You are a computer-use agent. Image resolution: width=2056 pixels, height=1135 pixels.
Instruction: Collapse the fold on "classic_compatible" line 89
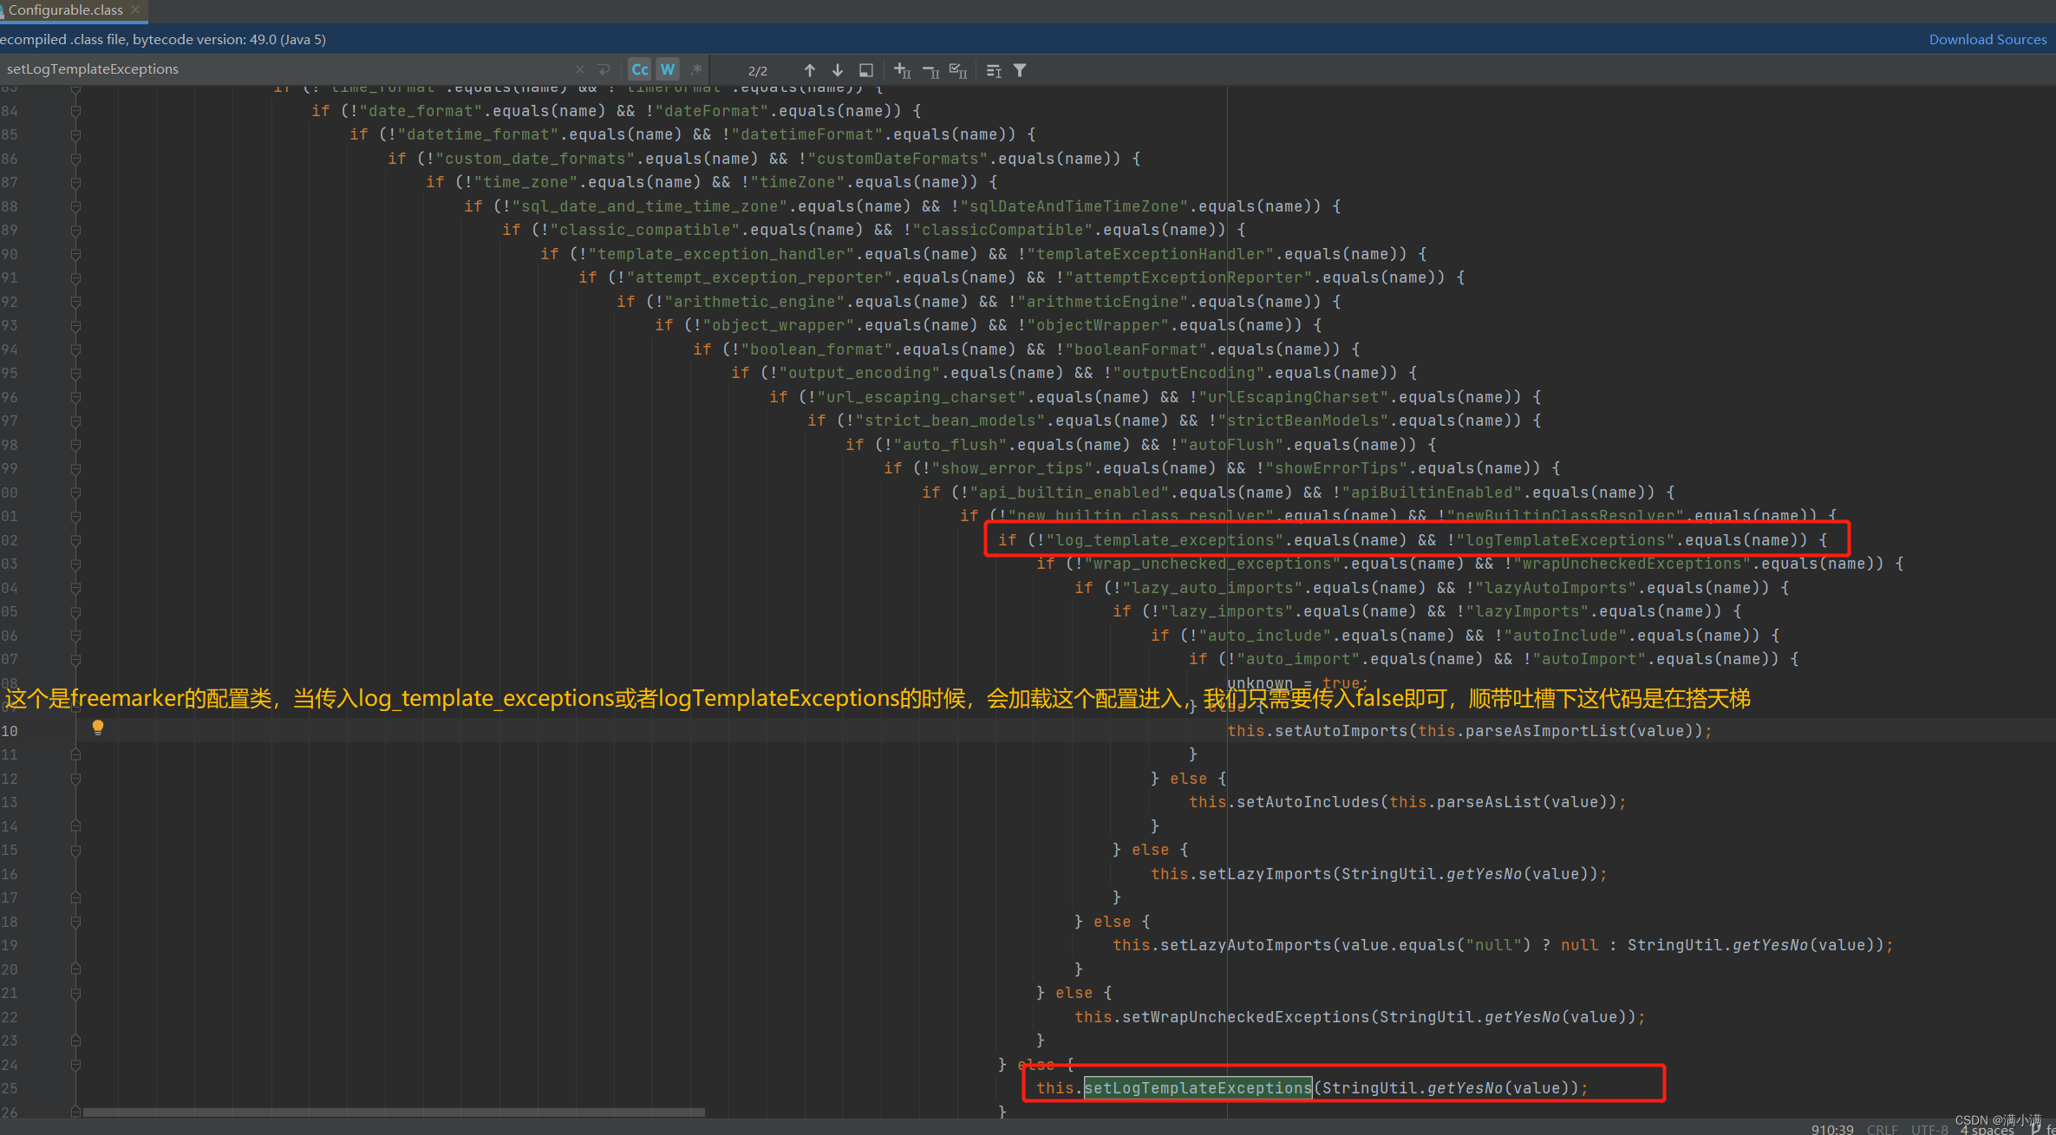(x=75, y=230)
